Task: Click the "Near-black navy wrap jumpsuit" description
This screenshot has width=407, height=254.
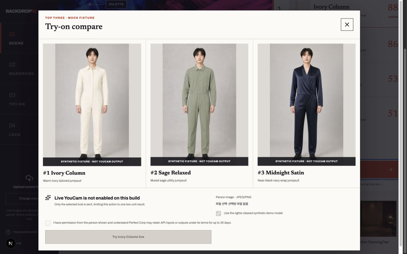Action: (278, 180)
